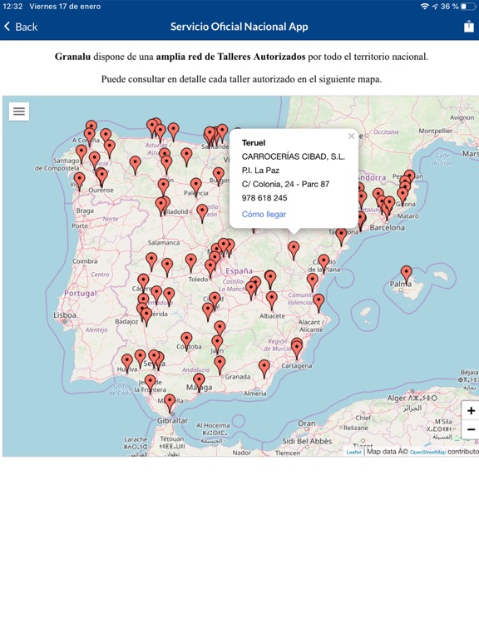Select the marker above Gibraltar near Marbella
The image size is (479, 639).
point(170,403)
